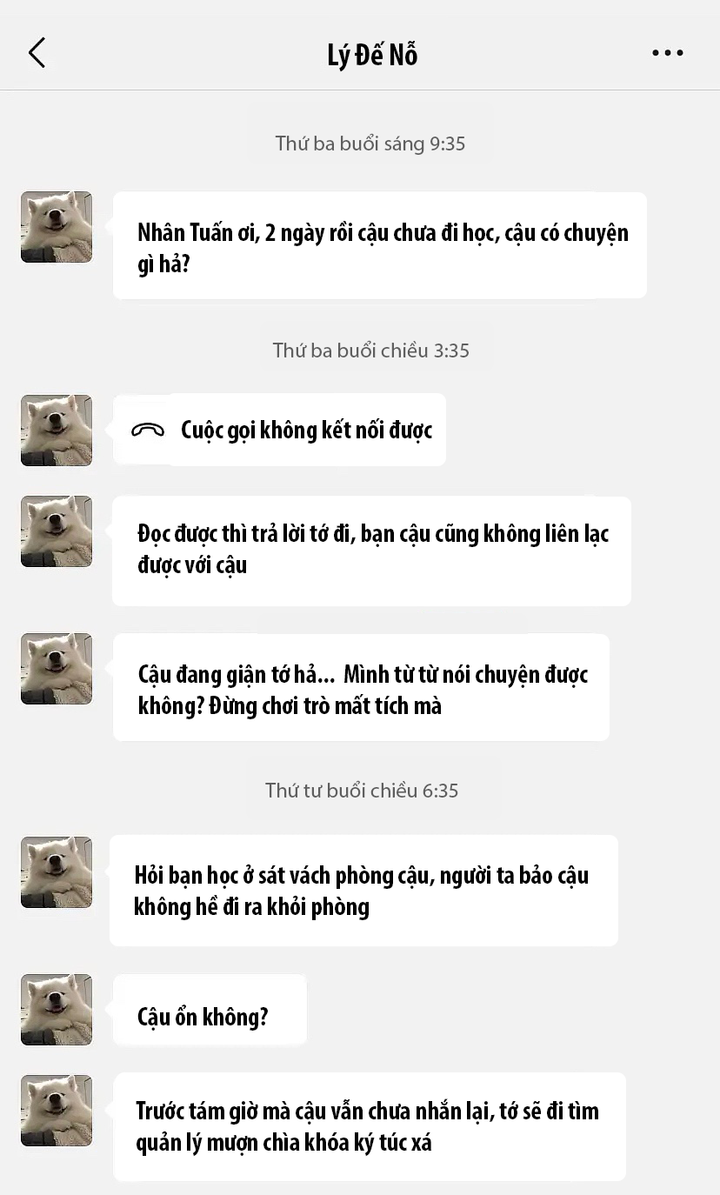Select the message 'Cậu ổn không?'
This screenshot has width=720, height=1195.
coord(210,1011)
